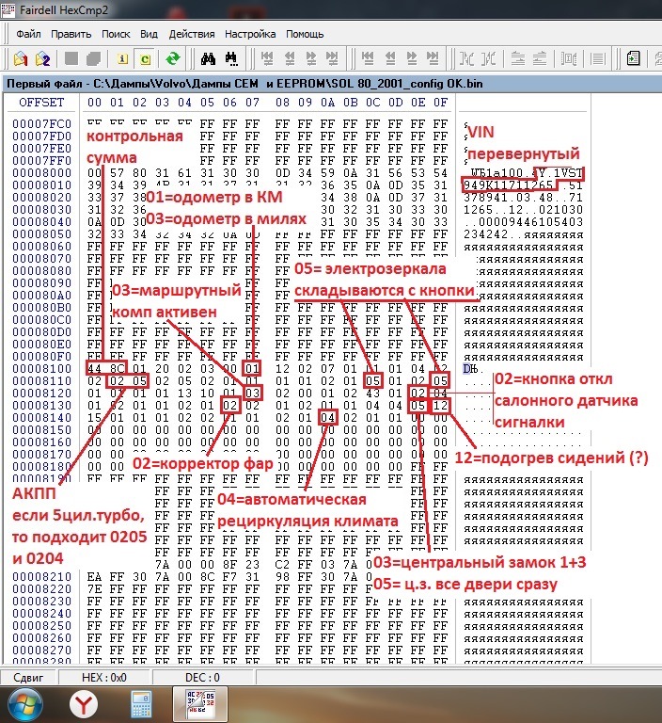Click column header 08
Image resolution: width=662 pixels, height=723 pixels.
click(282, 103)
